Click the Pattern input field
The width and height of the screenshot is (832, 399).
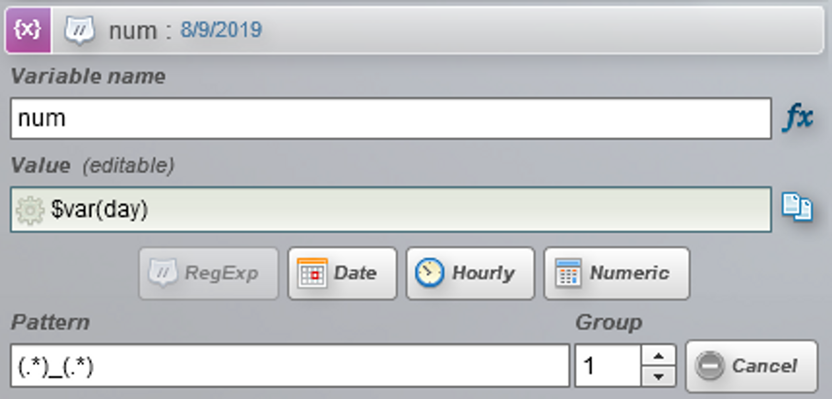pos(290,366)
